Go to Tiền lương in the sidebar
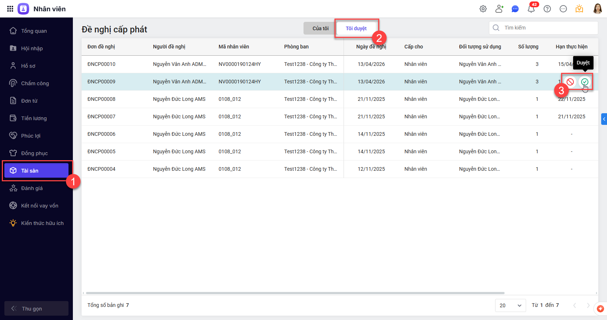 point(34,118)
